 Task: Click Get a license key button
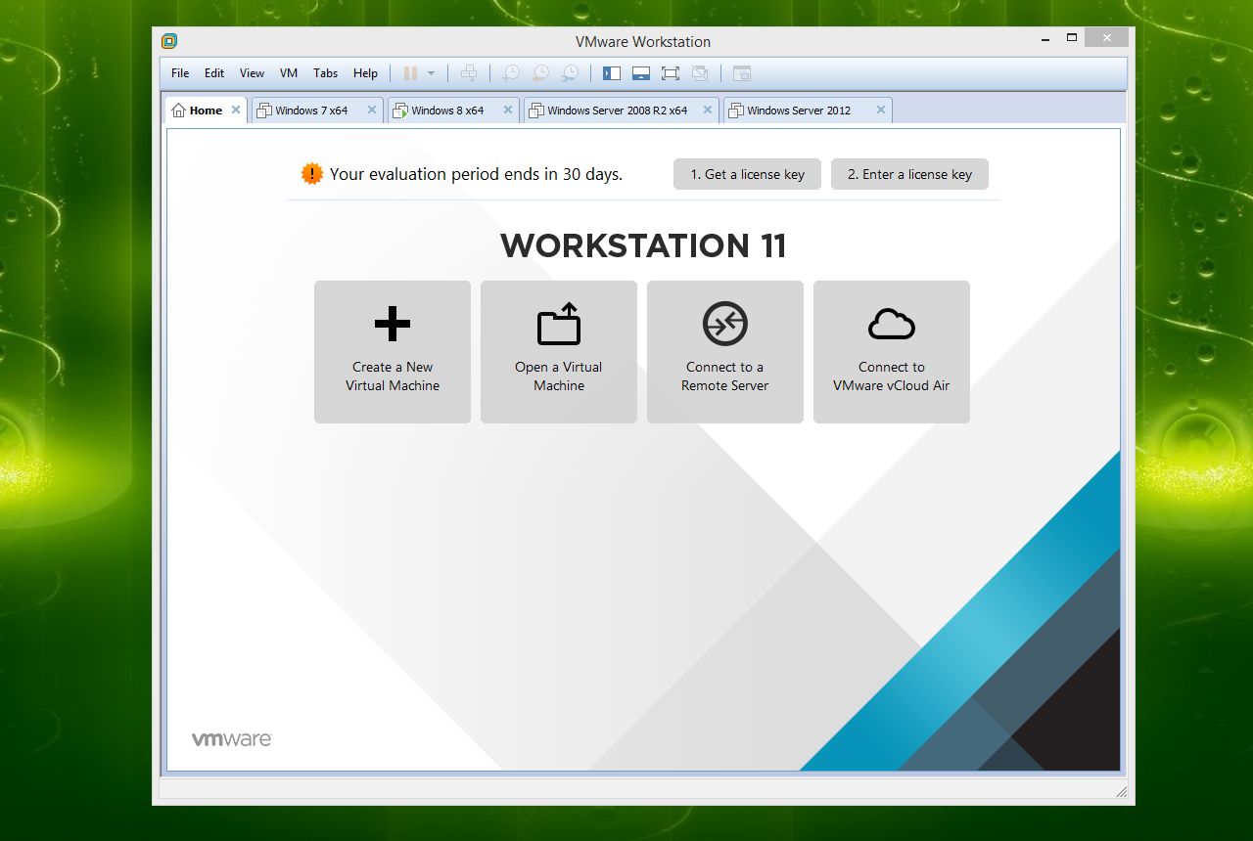click(747, 174)
